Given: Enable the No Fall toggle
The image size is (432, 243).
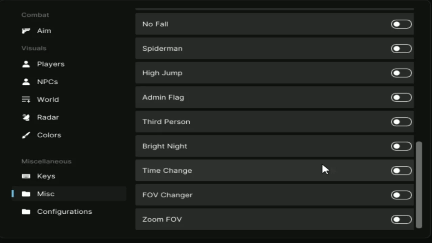Looking at the screenshot, I should coord(401,24).
